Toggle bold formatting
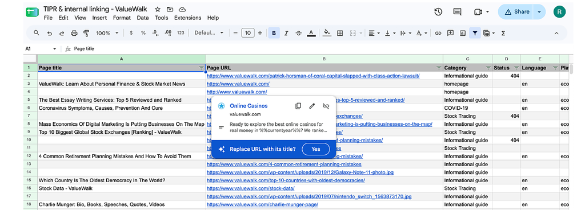 click(x=274, y=33)
